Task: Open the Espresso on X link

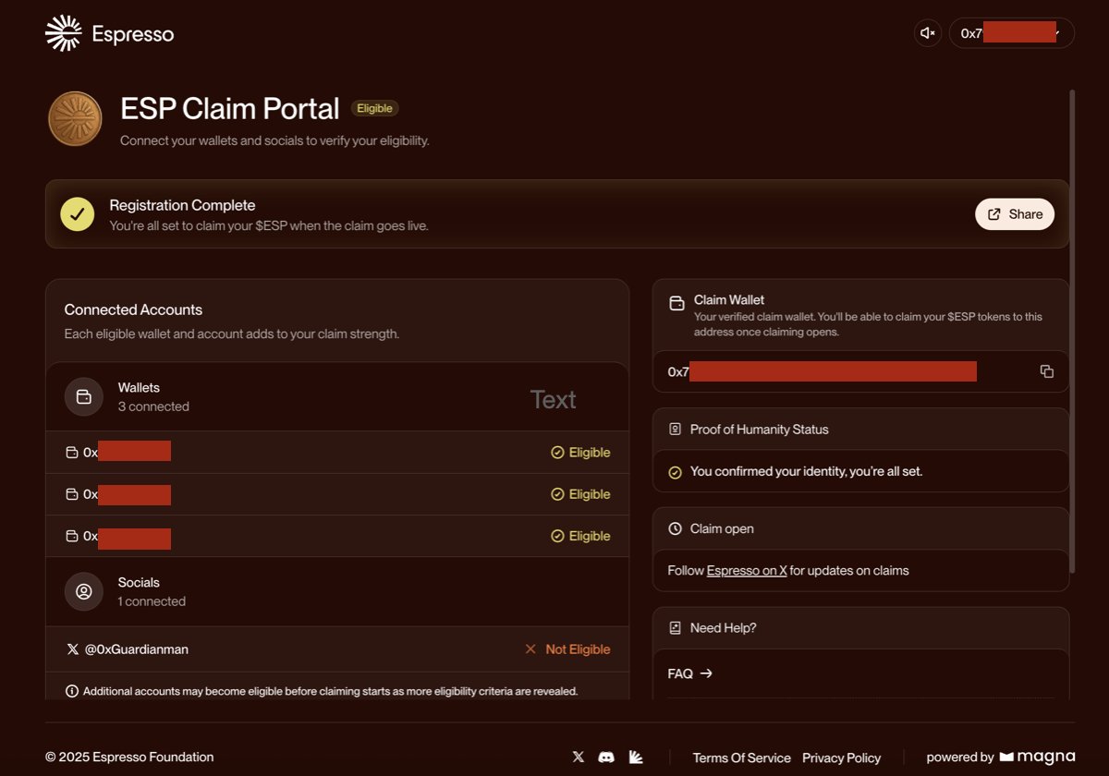Action: [x=747, y=571]
